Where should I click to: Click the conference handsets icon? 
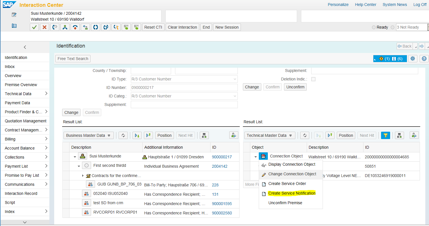tap(96, 27)
